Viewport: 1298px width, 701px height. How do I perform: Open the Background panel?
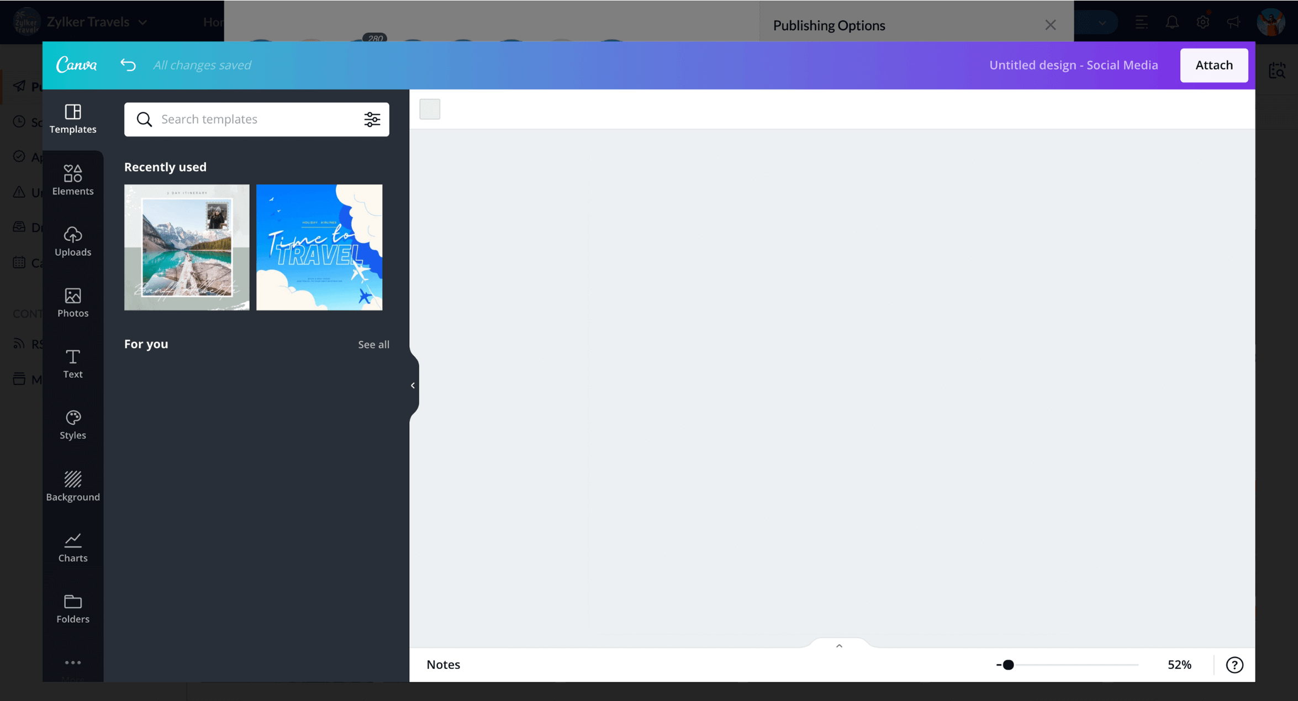73,486
